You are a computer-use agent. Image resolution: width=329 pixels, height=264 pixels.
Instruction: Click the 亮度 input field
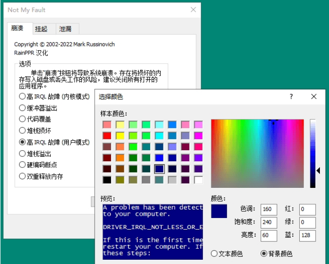click(269, 235)
